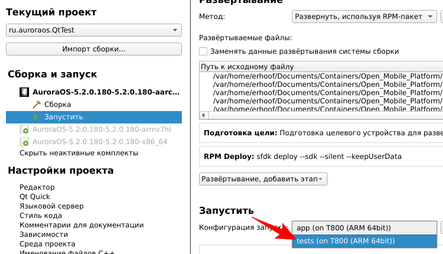Viewport: 443px width, 254px height.
Task: Choose tests (on T800 (ARM 64bit)) option
Action: (364, 241)
